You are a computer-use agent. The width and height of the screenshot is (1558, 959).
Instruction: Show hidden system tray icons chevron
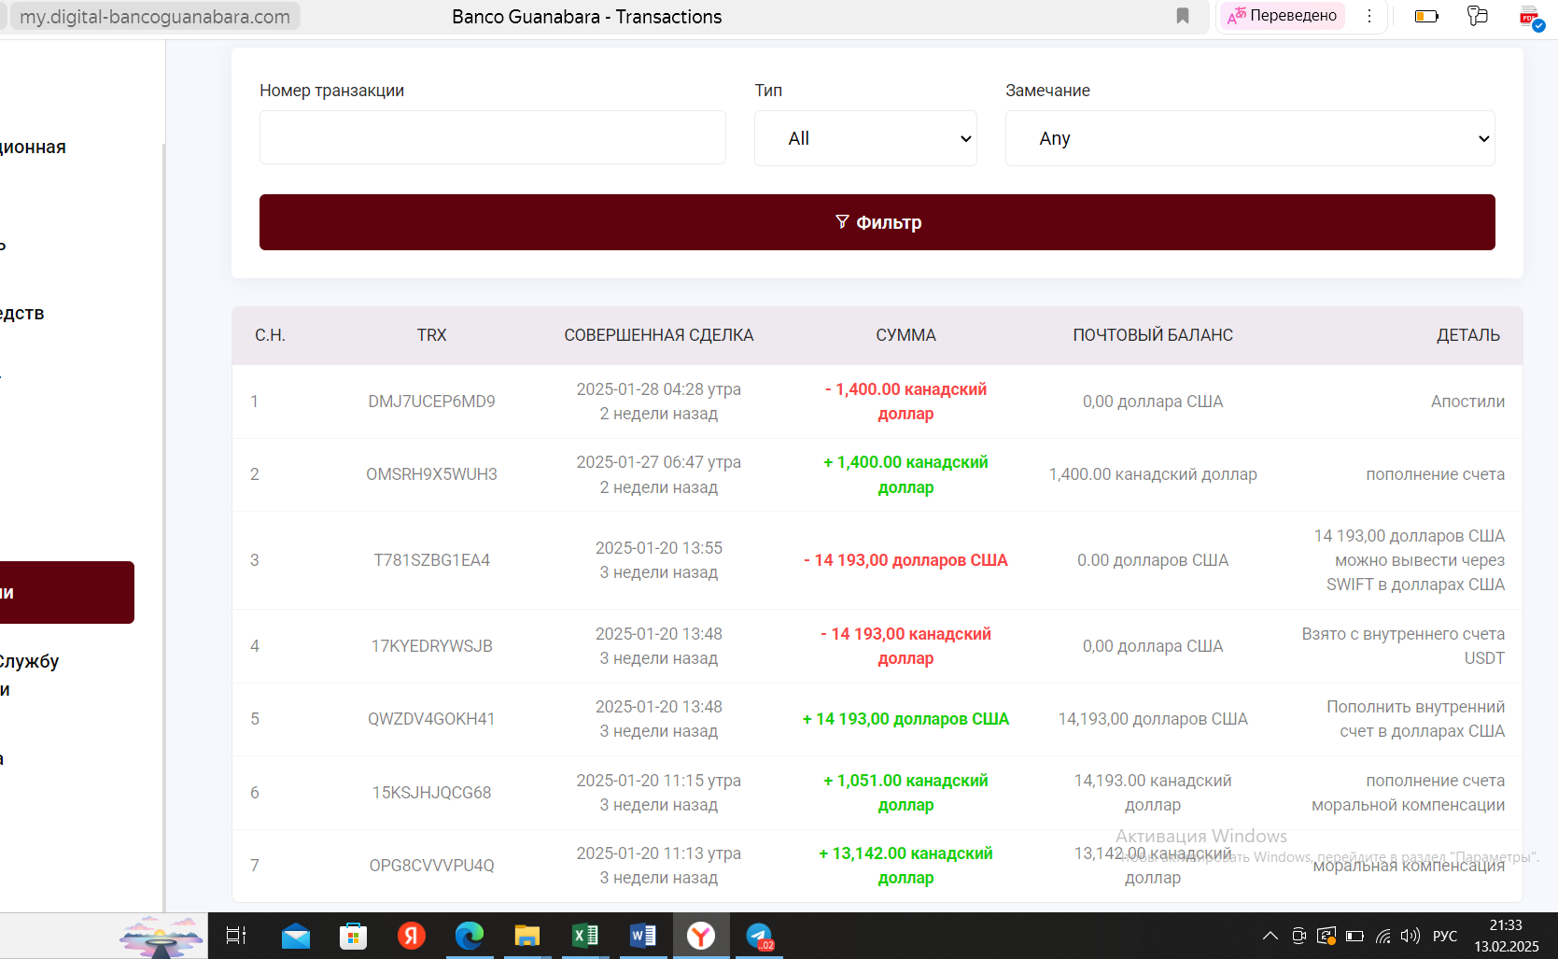1270,936
